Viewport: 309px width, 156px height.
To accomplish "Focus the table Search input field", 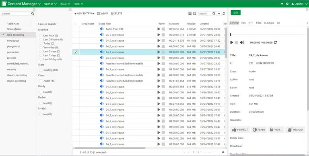I will coord(205,14).
